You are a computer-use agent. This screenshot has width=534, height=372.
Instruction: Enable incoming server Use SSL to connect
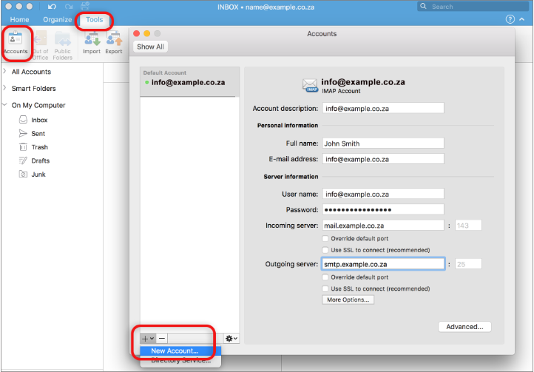coord(325,250)
